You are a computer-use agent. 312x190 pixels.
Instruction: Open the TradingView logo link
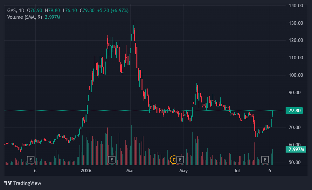tap(23, 183)
